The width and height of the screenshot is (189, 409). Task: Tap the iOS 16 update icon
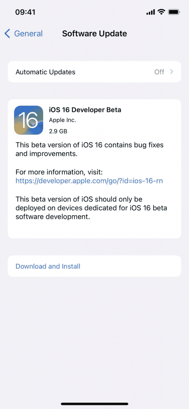[29, 120]
